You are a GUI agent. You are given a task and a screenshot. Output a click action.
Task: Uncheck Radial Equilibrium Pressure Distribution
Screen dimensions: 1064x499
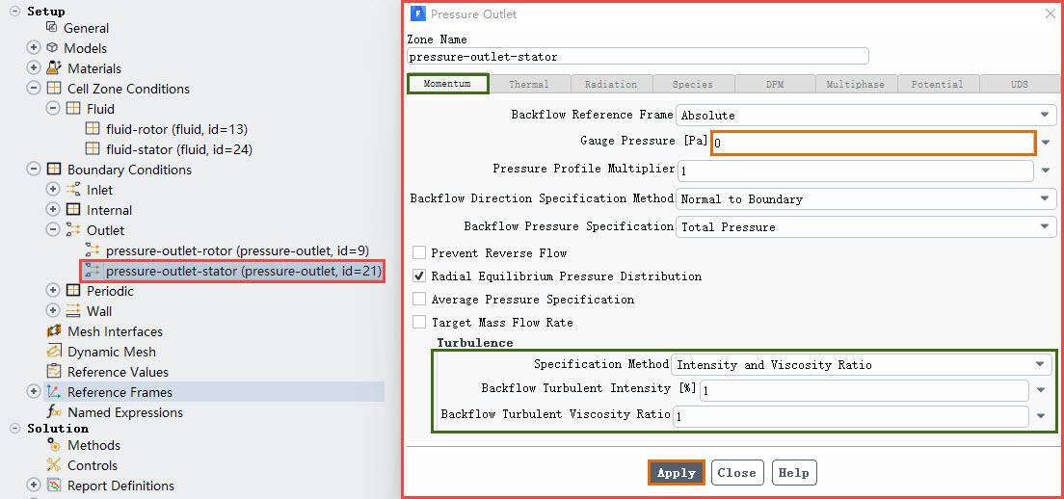(419, 276)
